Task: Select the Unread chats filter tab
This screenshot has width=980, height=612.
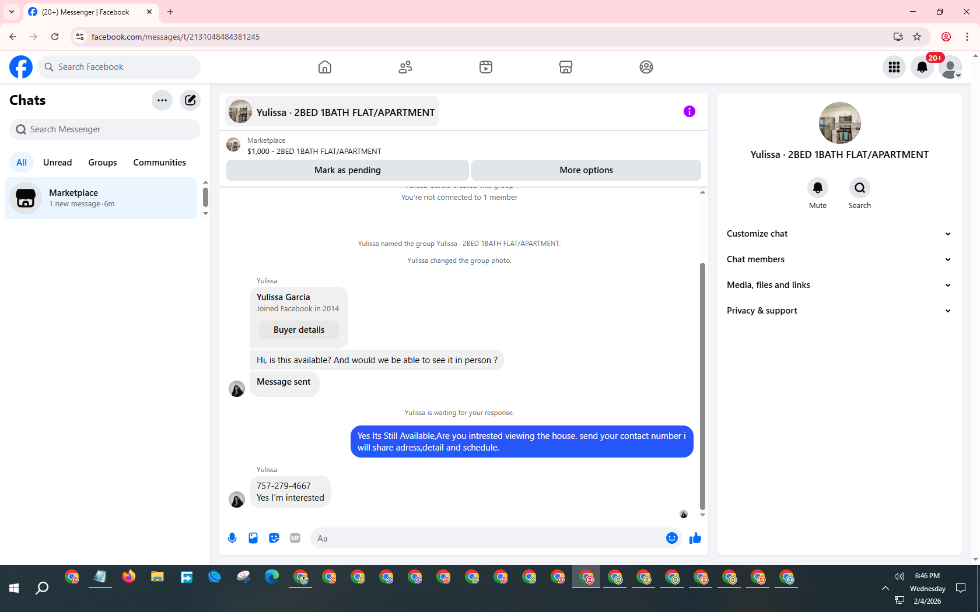Action: tap(58, 163)
